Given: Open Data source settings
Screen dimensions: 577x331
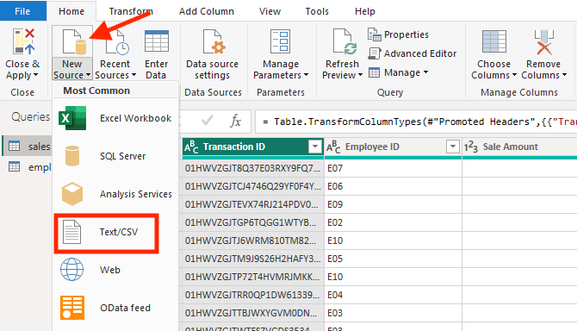Looking at the screenshot, I should click(213, 54).
